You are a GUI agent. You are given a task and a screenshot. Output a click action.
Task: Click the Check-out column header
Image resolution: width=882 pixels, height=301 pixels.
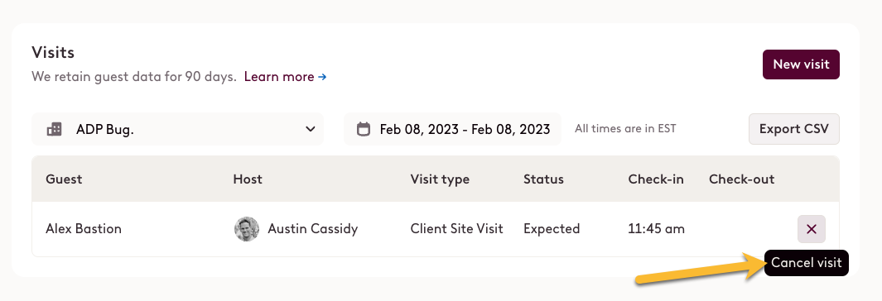741,179
